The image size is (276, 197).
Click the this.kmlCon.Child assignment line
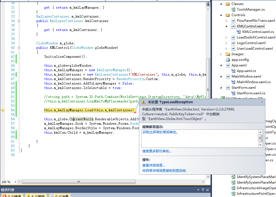point(79,133)
